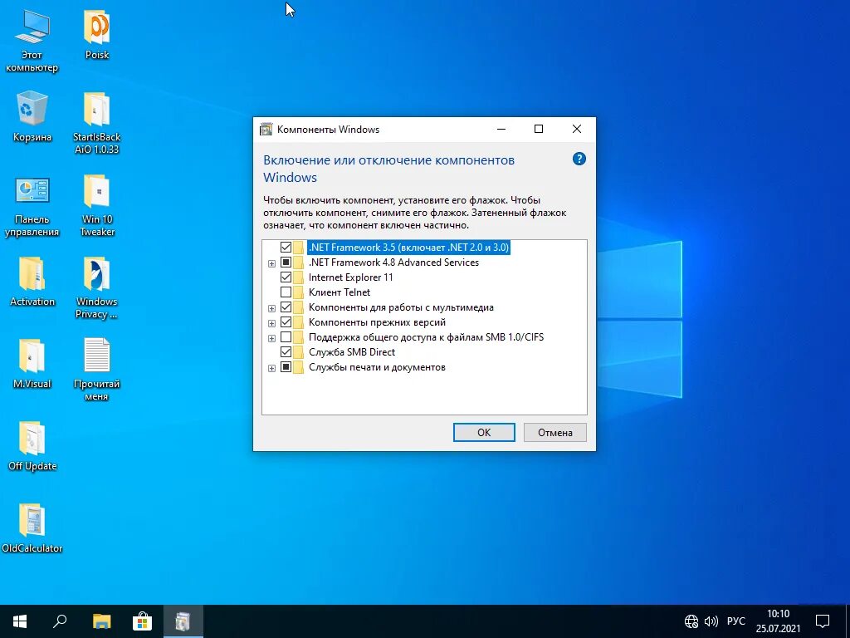Enable SMB 1.0/CIFS file sharing checkbox

(x=286, y=337)
